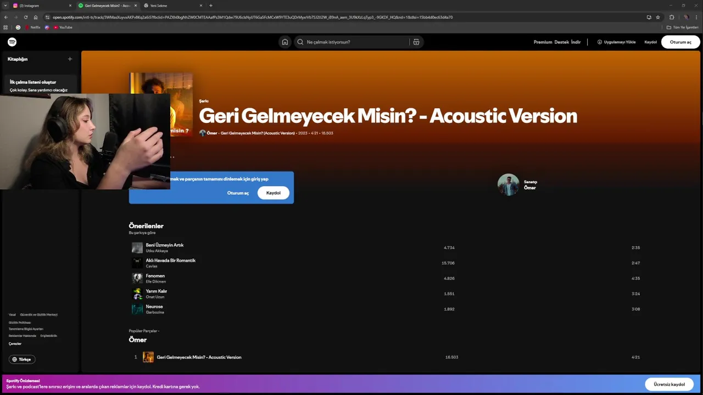Click the globe icon on the Türkçe button
The image size is (703, 395).
tap(14, 359)
